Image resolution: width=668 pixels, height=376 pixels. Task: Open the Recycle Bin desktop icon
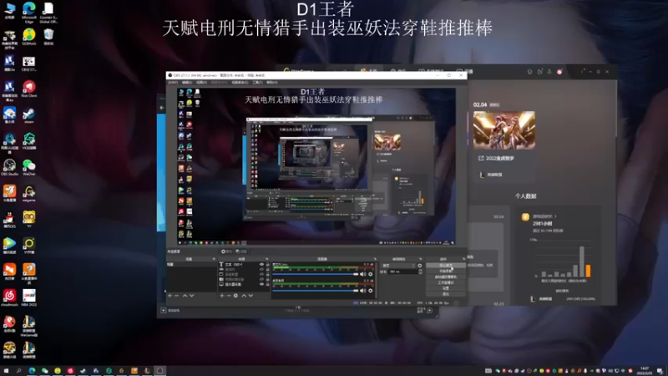pos(48,37)
